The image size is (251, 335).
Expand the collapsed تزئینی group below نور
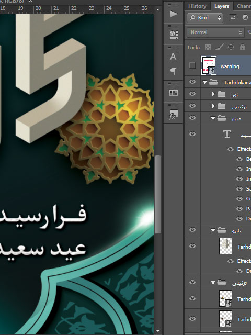pyautogui.click(x=213, y=106)
